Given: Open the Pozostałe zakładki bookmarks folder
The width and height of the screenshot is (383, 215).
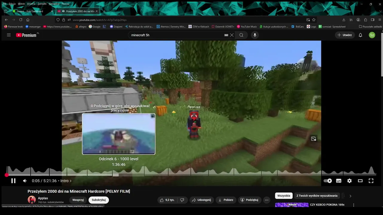Looking at the screenshot, I should pyautogui.click(x=370, y=27).
